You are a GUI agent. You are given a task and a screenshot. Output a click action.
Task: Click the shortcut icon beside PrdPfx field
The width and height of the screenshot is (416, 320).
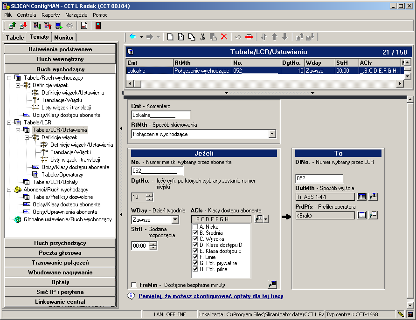pos(373,215)
